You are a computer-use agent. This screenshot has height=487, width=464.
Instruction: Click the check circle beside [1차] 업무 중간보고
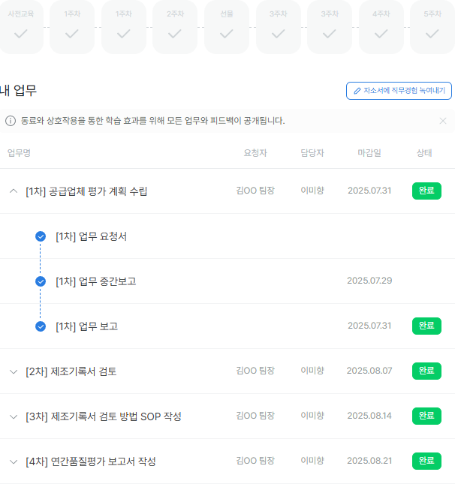pyautogui.click(x=41, y=281)
